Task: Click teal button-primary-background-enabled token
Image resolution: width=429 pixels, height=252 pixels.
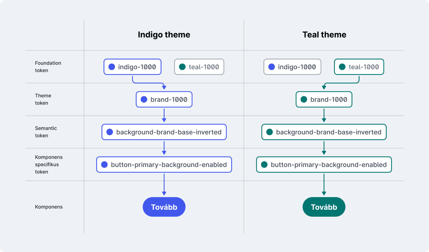Action: (324, 165)
